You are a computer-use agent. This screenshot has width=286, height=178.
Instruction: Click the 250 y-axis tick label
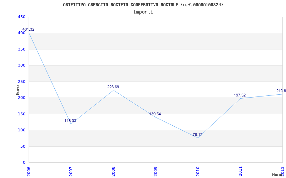pyautogui.click(x=21, y=82)
